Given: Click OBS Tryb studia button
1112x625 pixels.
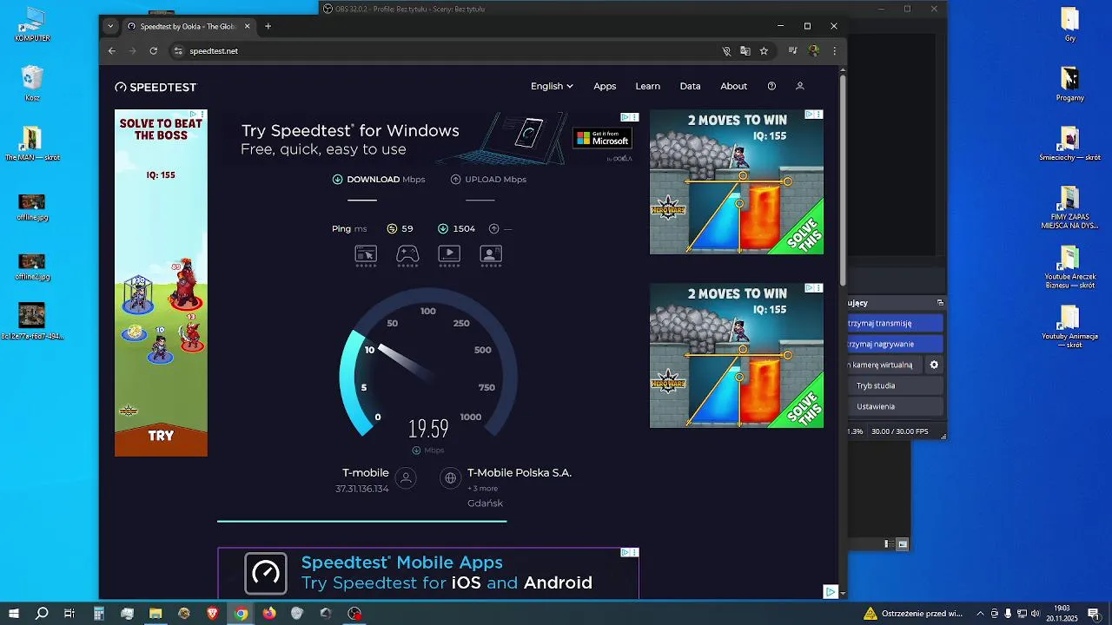Looking at the screenshot, I should tap(895, 385).
